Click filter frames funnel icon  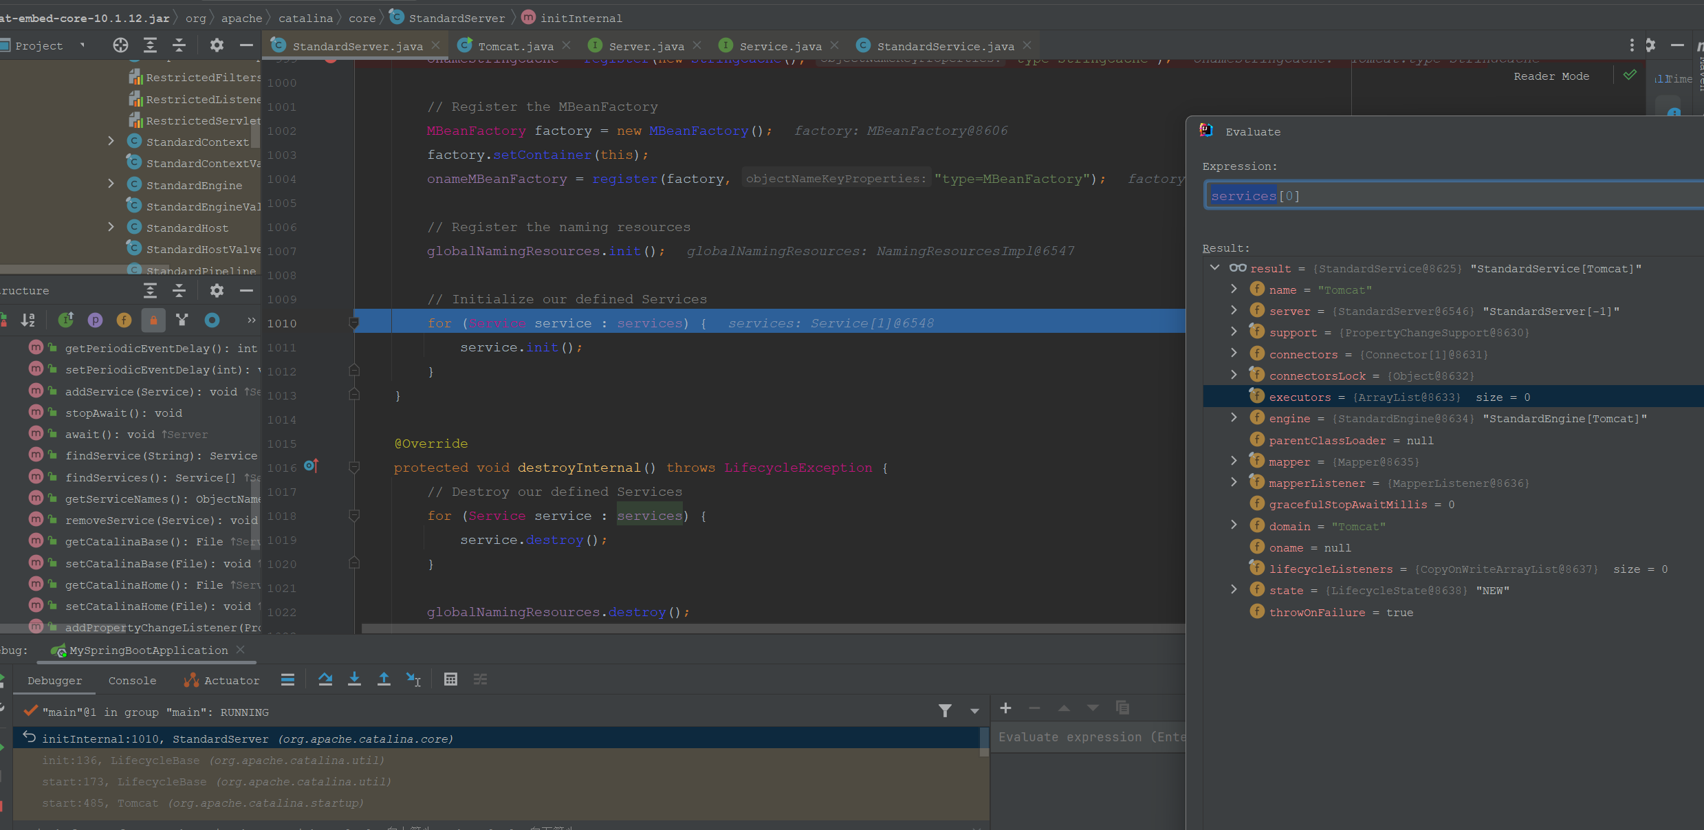point(945,710)
